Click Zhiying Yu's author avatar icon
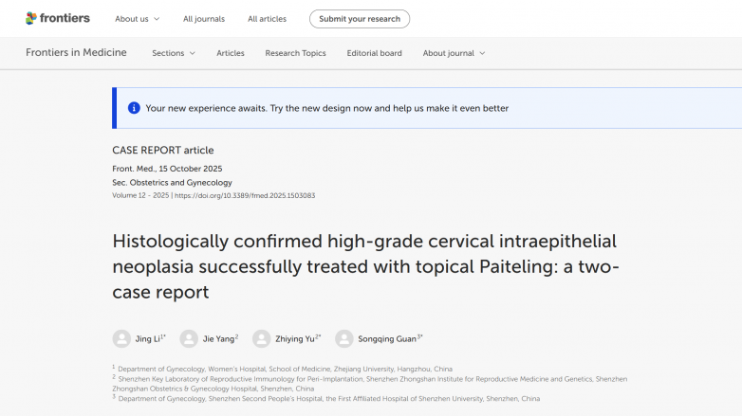Image resolution: width=742 pixels, height=416 pixels. [x=262, y=338]
